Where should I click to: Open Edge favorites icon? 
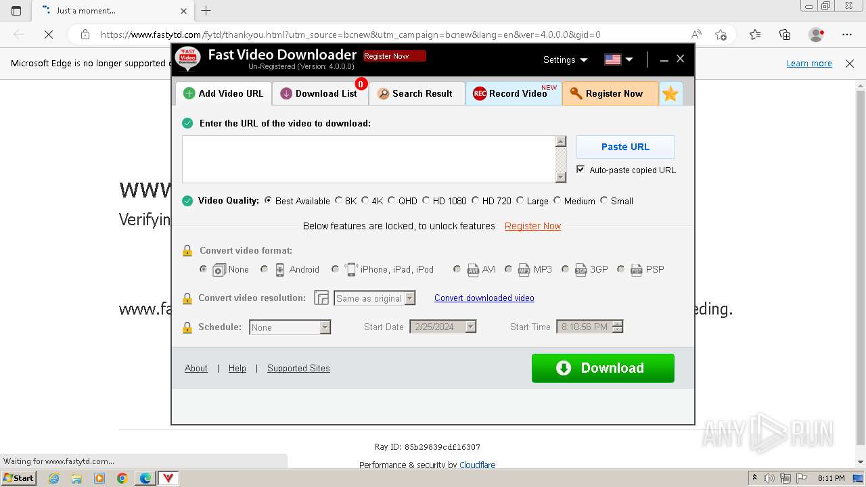pos(755,34)
